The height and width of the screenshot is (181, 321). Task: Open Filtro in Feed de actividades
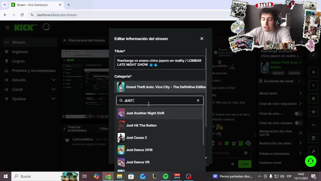(x=104, y=129)
